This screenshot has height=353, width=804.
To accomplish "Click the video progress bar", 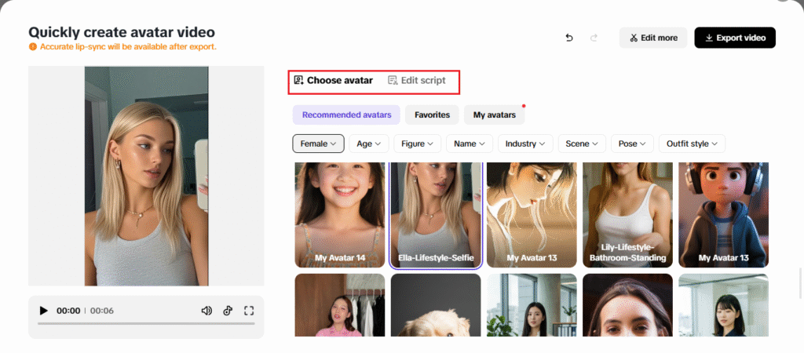I will (146, 323).
